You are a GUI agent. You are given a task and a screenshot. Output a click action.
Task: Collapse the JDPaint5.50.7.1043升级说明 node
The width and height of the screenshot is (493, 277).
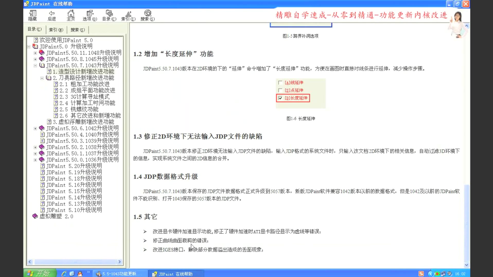35,65
